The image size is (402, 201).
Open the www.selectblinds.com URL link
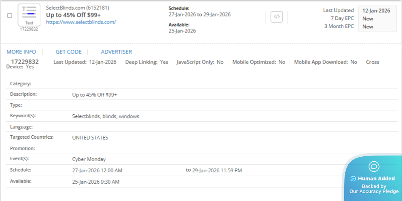(x=81, y=22)
